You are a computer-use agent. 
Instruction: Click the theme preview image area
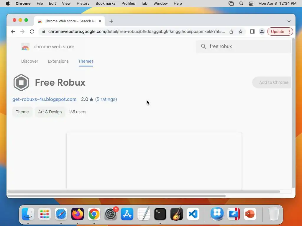pos(154,161)
